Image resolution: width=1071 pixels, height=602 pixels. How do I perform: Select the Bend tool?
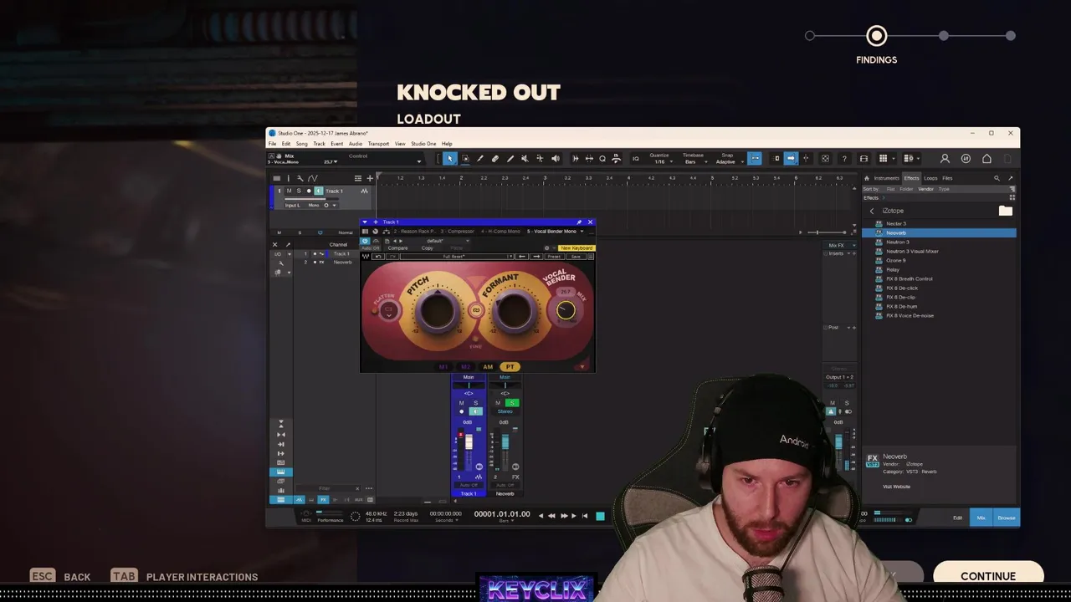(x=540, y=158)
